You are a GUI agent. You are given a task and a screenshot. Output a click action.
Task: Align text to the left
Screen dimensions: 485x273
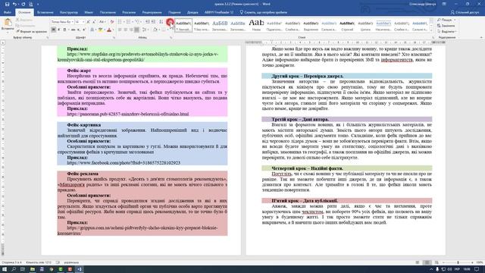pyautogui.click(x=120, y=30)
